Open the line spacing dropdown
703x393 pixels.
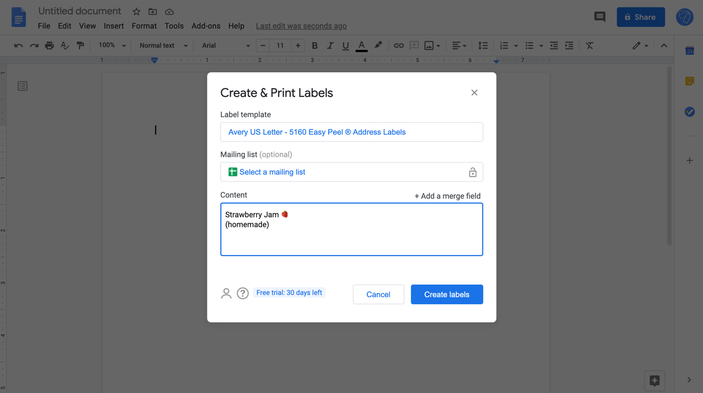(483, 45)
